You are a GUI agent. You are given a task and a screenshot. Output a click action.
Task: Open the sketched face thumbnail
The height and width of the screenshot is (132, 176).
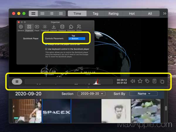click(116, 111)
